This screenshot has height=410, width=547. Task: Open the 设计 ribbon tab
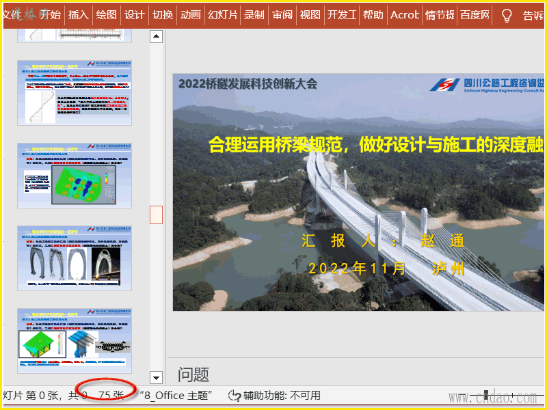134,15
